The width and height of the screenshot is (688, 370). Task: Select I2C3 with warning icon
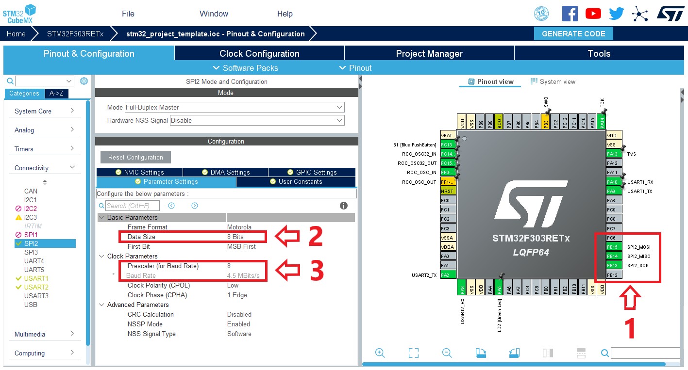tap(31, 217)
